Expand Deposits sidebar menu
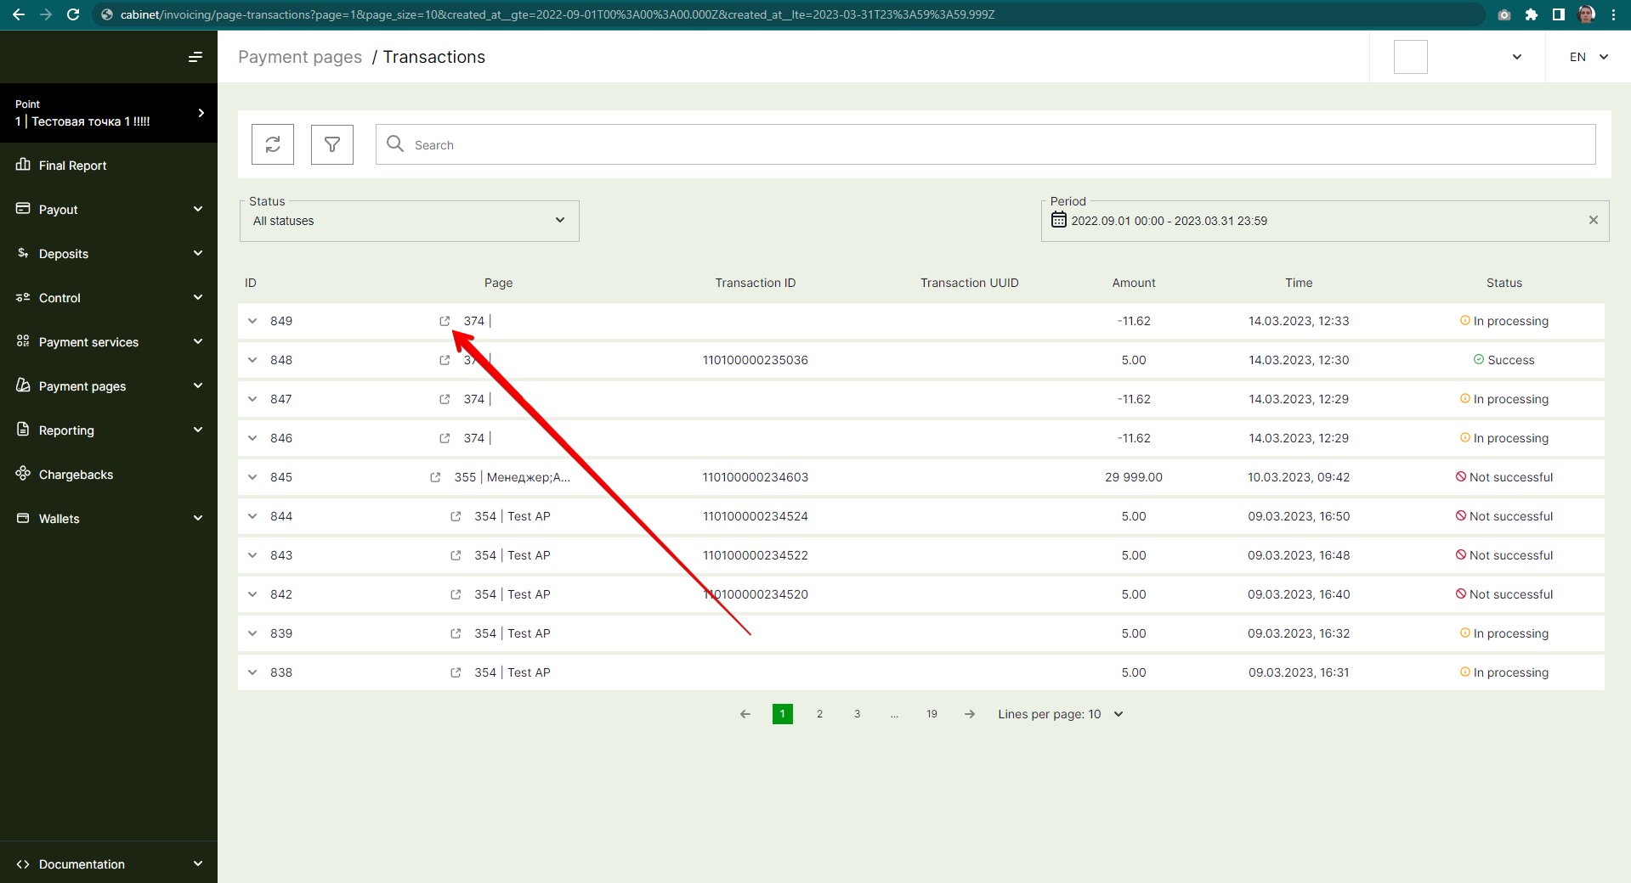The width and height of the screenshot is (1631, 883). pyautogui.click(x=109, y=254)
